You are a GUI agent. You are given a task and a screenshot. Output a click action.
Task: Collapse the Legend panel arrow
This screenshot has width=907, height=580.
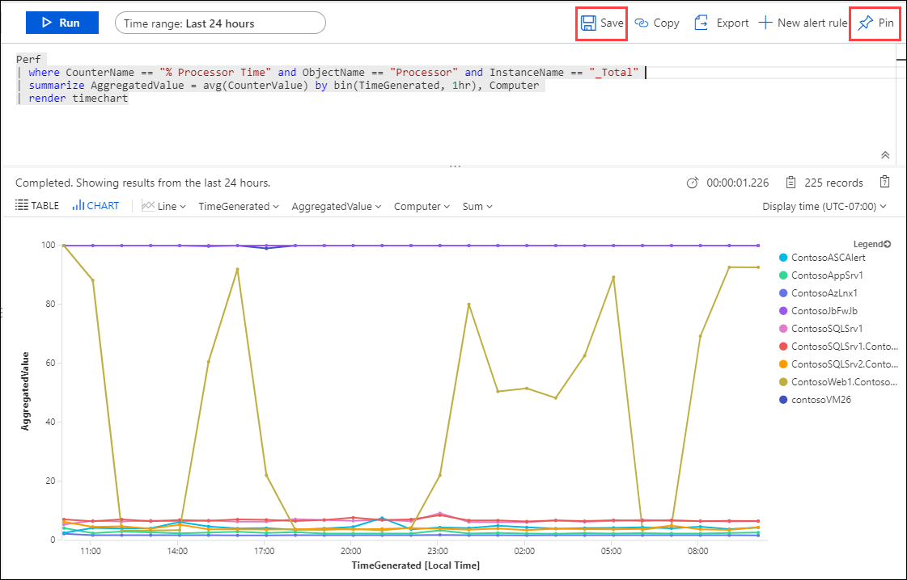888,245
